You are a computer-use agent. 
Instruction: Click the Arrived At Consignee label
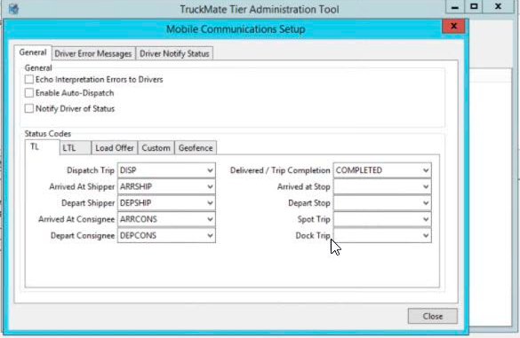point(76,219)
